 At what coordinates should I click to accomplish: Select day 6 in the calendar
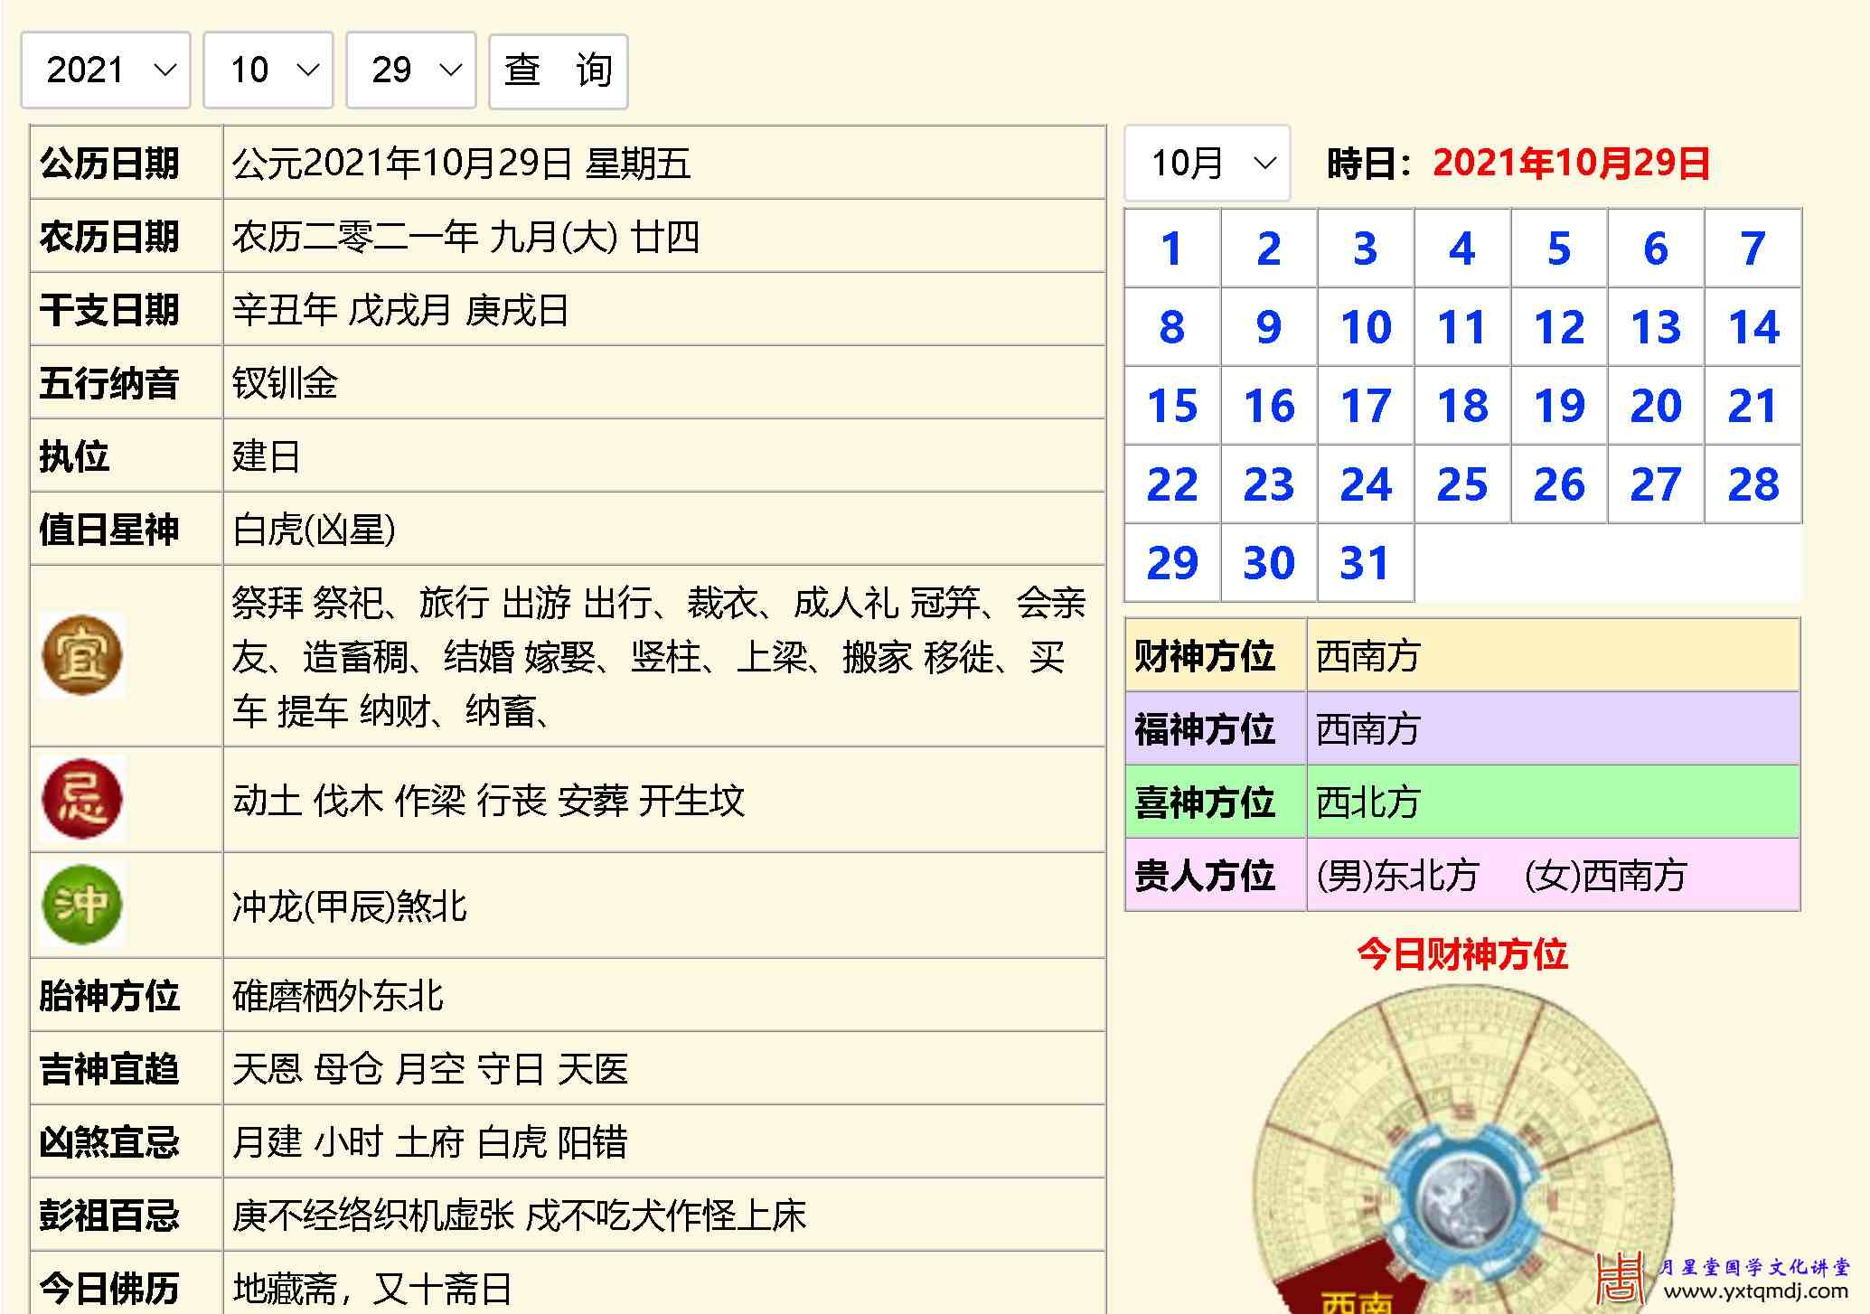tap(1656, 249)
